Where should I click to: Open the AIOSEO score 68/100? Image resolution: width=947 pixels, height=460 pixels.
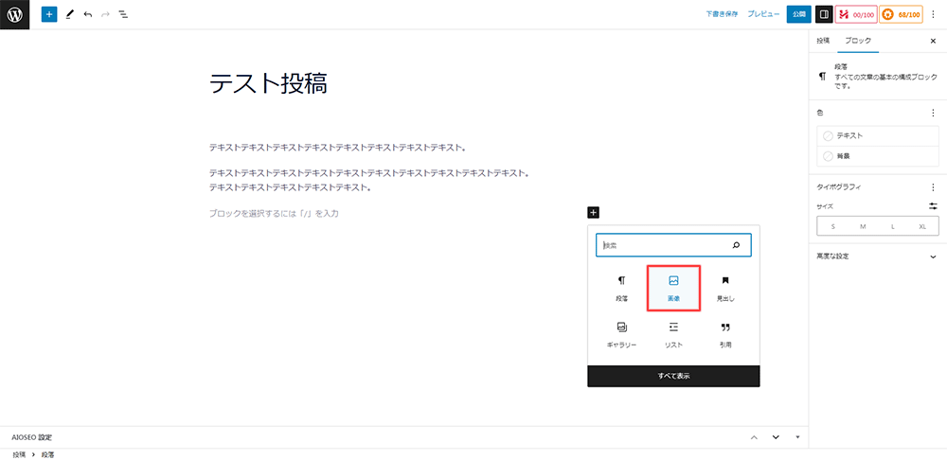tap(902, 14)
